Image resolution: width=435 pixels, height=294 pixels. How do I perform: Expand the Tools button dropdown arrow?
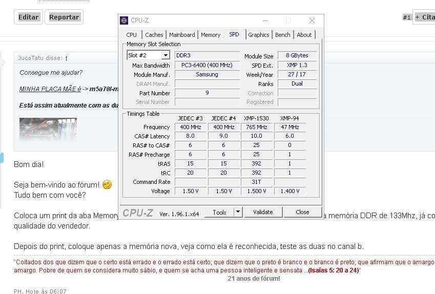tap(238, 212)
